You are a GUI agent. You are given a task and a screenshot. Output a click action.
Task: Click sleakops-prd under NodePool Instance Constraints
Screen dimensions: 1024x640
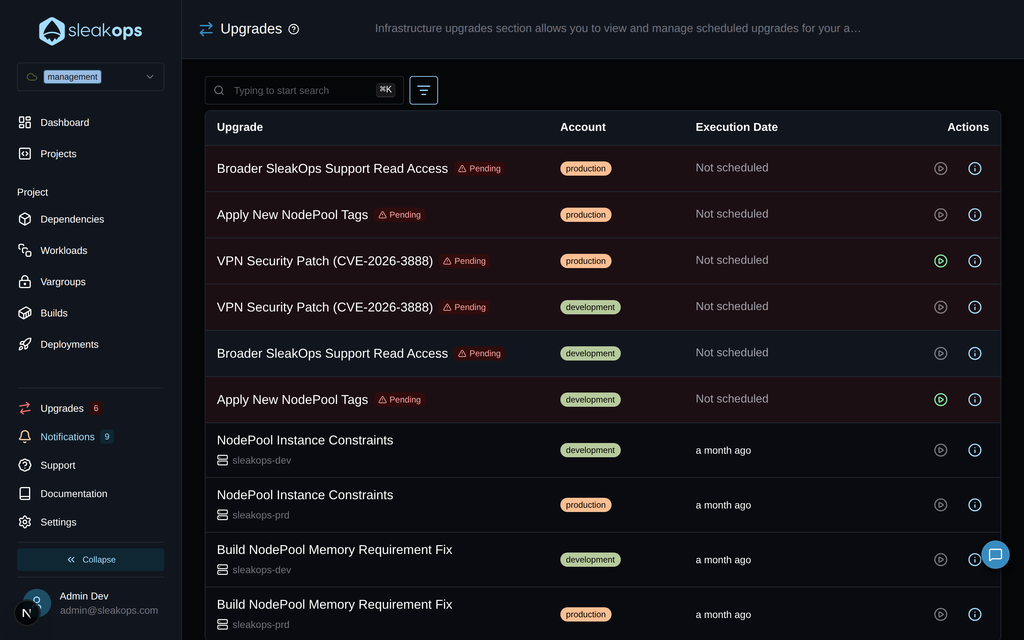pos(261,515)
